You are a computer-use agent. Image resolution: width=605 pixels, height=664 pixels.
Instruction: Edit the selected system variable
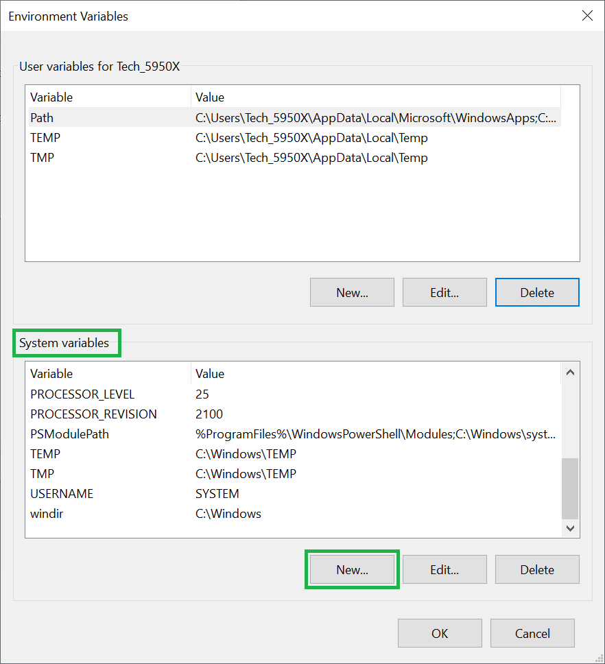(444, 569)
